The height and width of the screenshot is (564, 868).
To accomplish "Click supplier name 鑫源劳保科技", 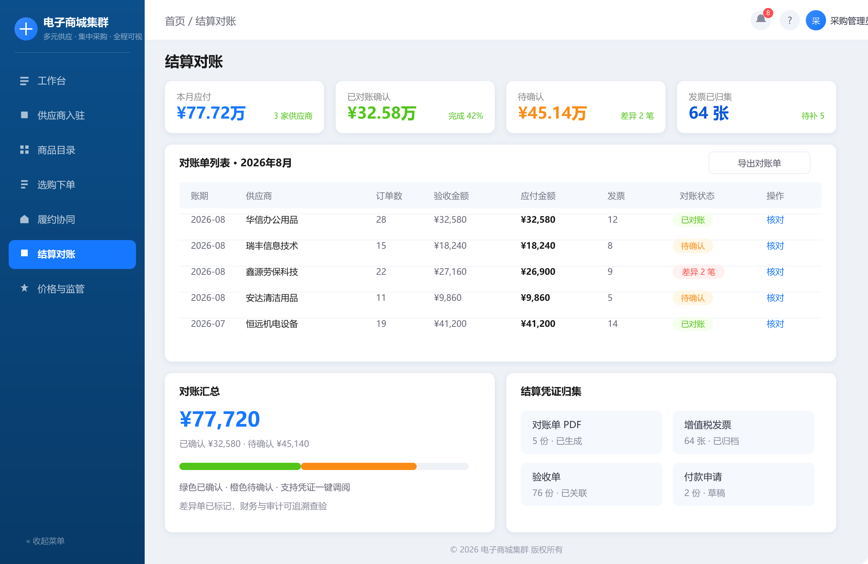I will coord(272,272).
